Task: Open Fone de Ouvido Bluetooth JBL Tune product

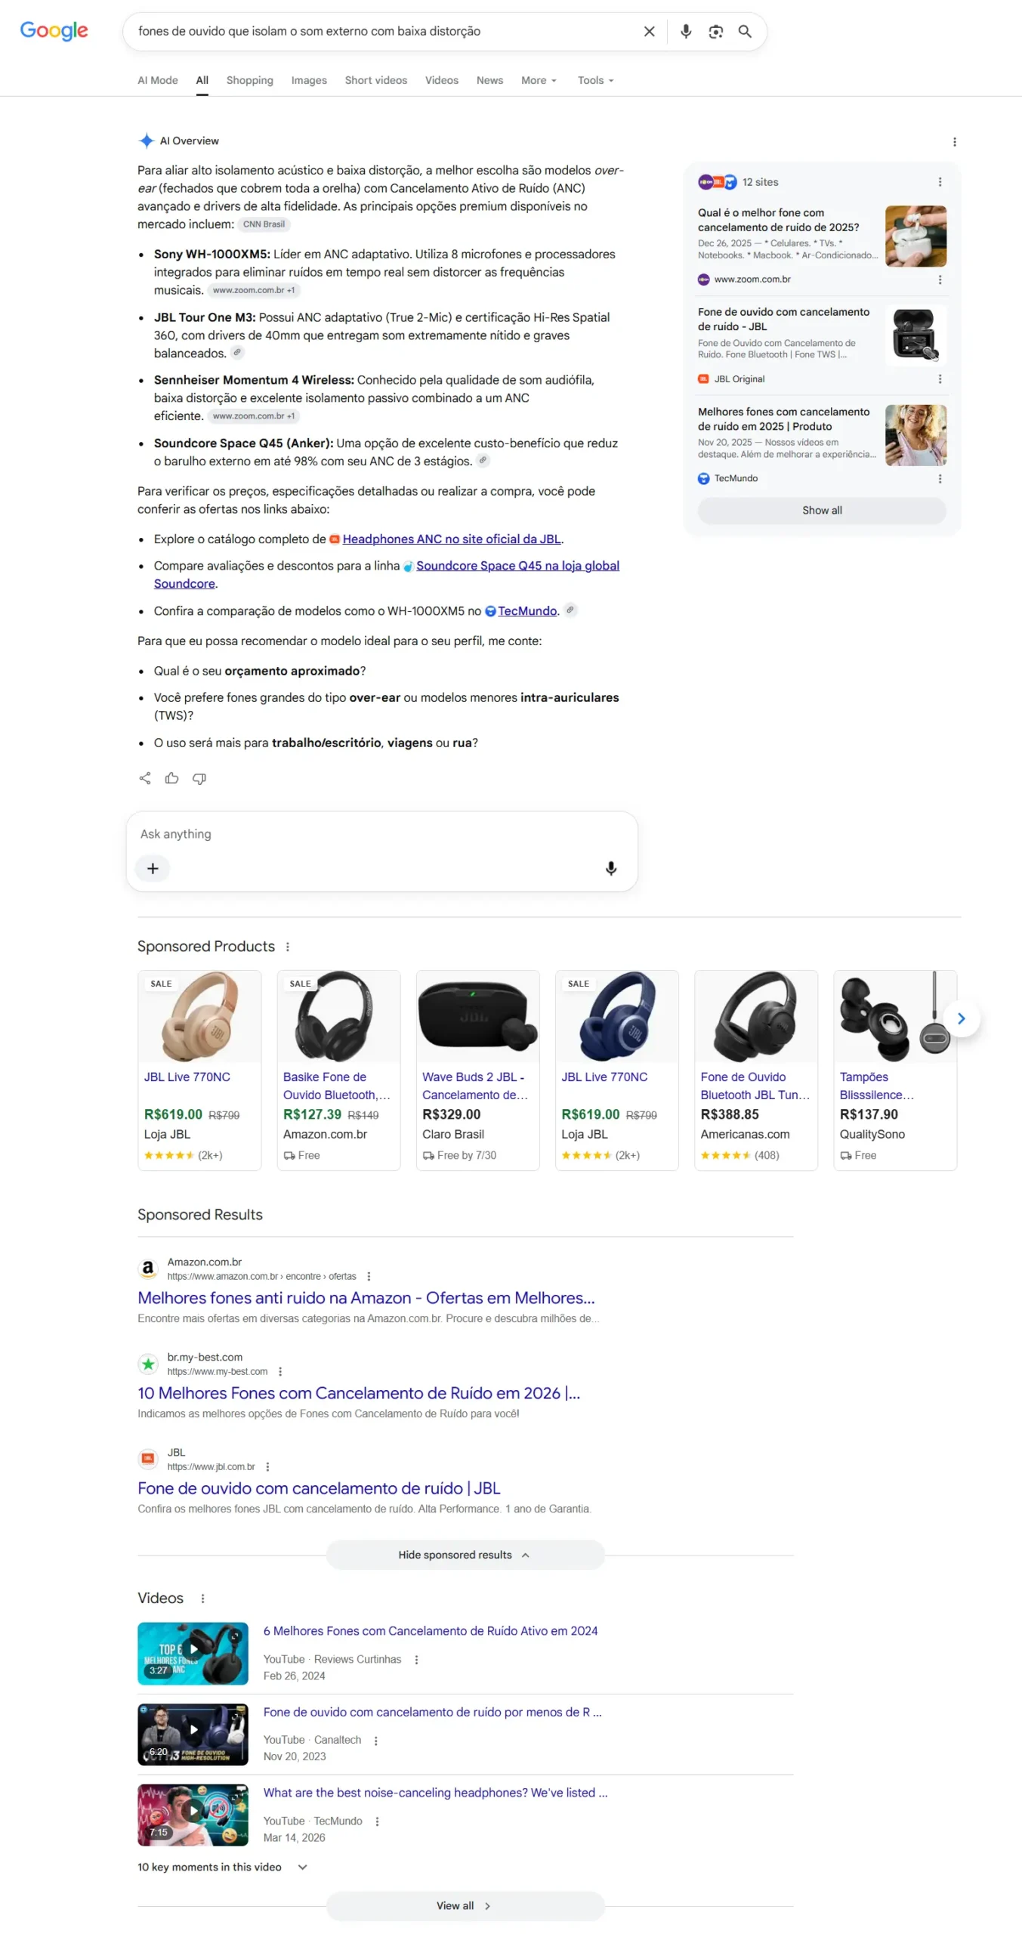Action: 755,1070
